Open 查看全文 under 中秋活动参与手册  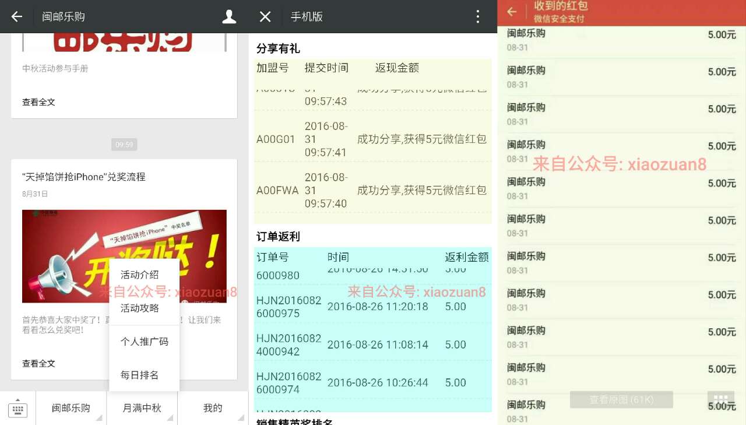pos(39,102)
